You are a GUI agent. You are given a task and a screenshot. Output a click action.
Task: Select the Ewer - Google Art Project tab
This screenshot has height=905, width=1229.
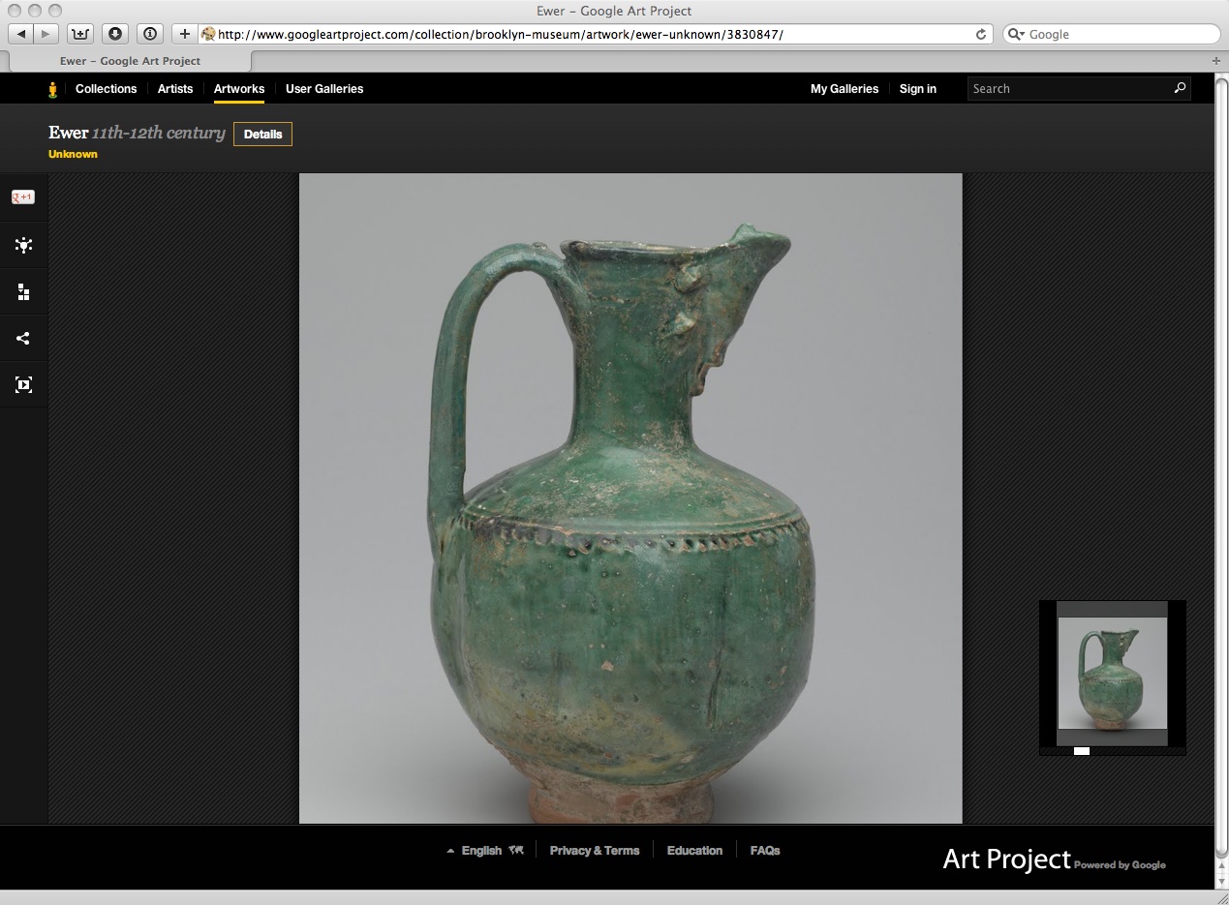click(x=130, y=61)
